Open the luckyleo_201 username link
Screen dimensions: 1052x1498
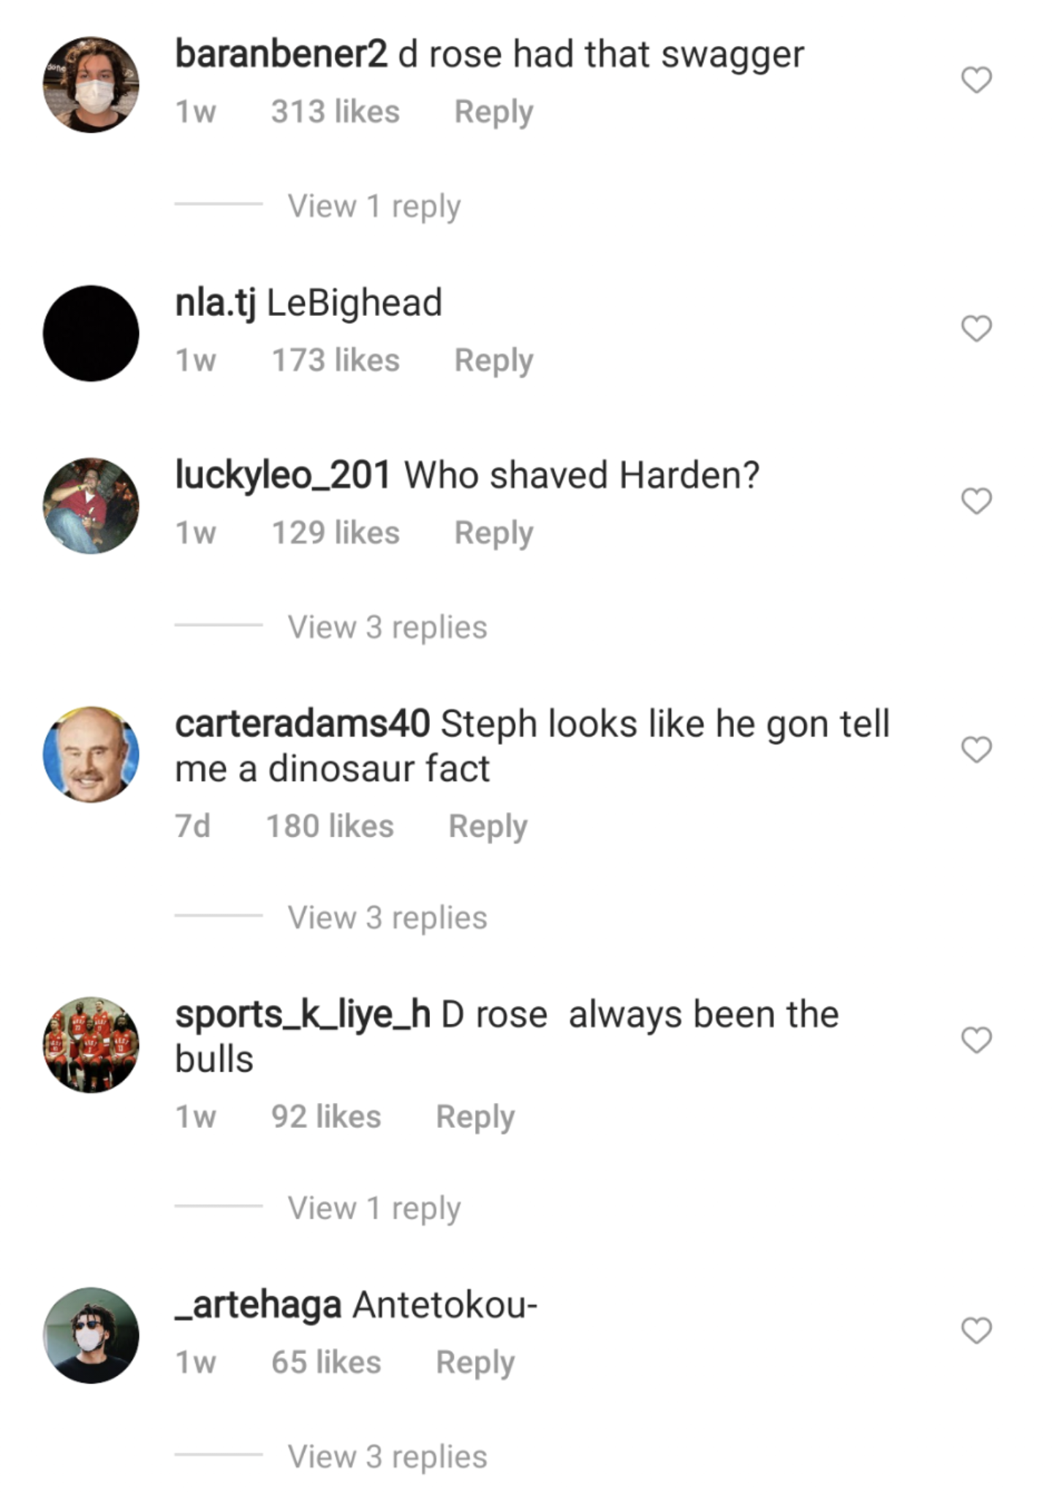pyautogui.click(x=283, y=475)
